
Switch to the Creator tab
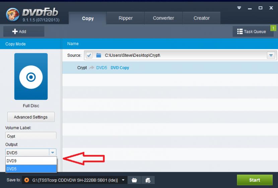click(x=201, y=18)
